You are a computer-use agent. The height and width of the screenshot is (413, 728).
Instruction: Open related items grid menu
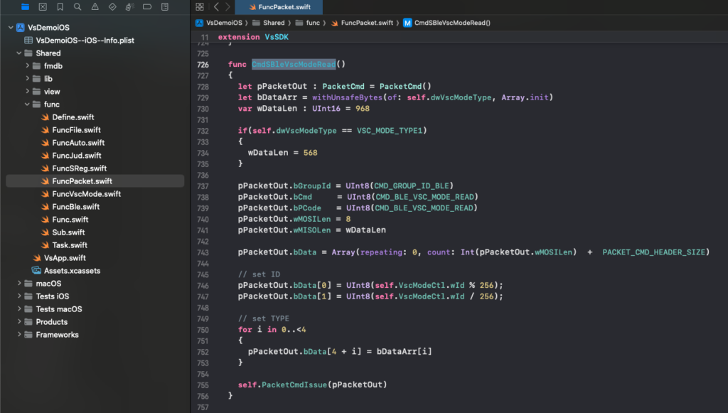pyautogui.click(x=200, y=7)
